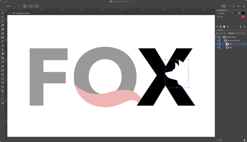Image resolution: width=247 pixels, height=142 pixels.
Task: Select the Ellipse shape tool
Action: click(2, 82)
